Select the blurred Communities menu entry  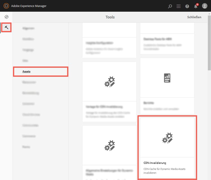tap(30, 125)
